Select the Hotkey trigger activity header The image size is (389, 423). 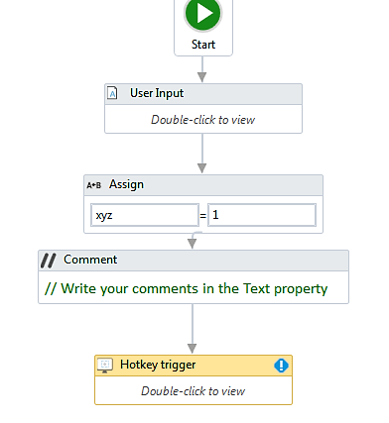point(194,366)
